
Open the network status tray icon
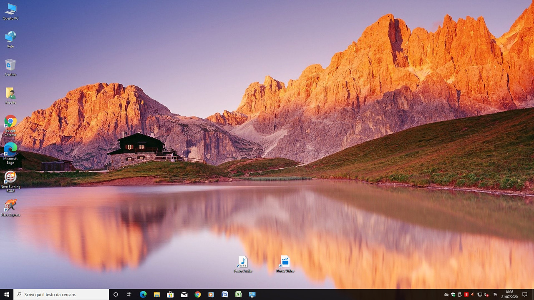point(480,295)
